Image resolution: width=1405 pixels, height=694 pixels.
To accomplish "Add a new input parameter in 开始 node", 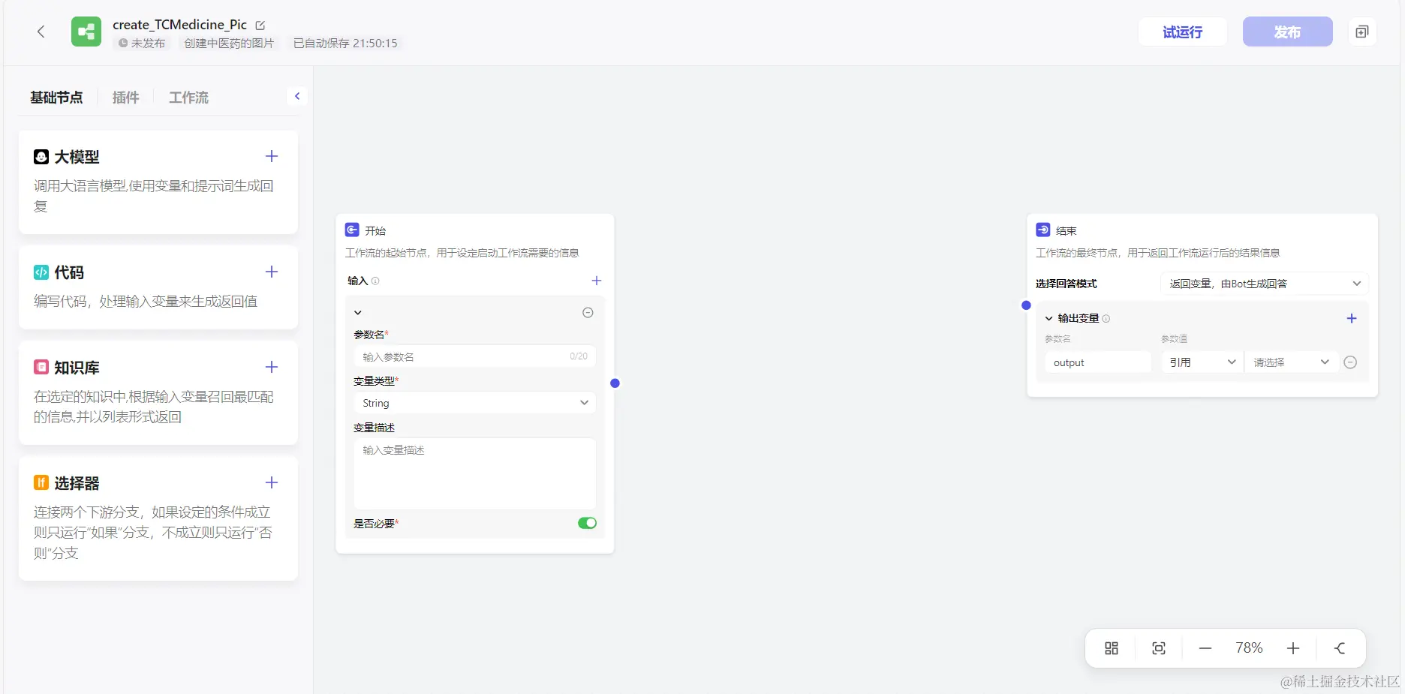I will [x=597, y=281].
